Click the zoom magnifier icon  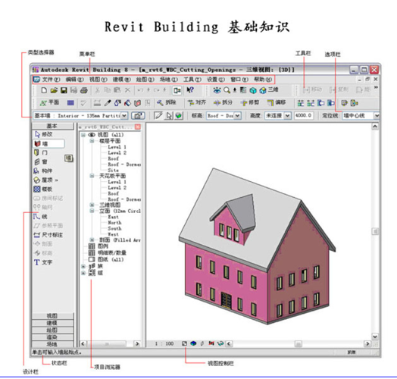pyautogui.click(x=227, y=90)
